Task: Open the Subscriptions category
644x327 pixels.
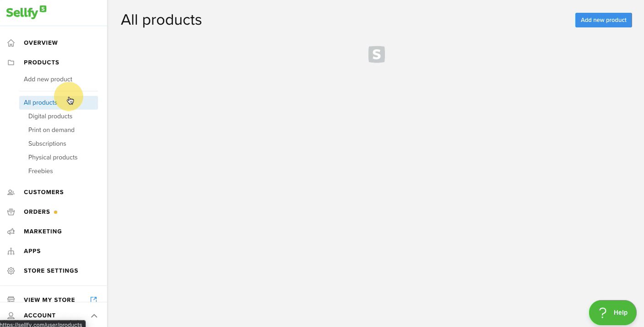Action: coord(47,144)
